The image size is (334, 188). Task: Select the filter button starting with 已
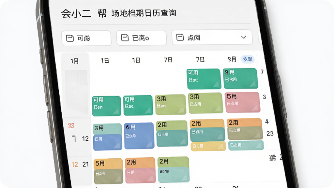click(142, 38)
